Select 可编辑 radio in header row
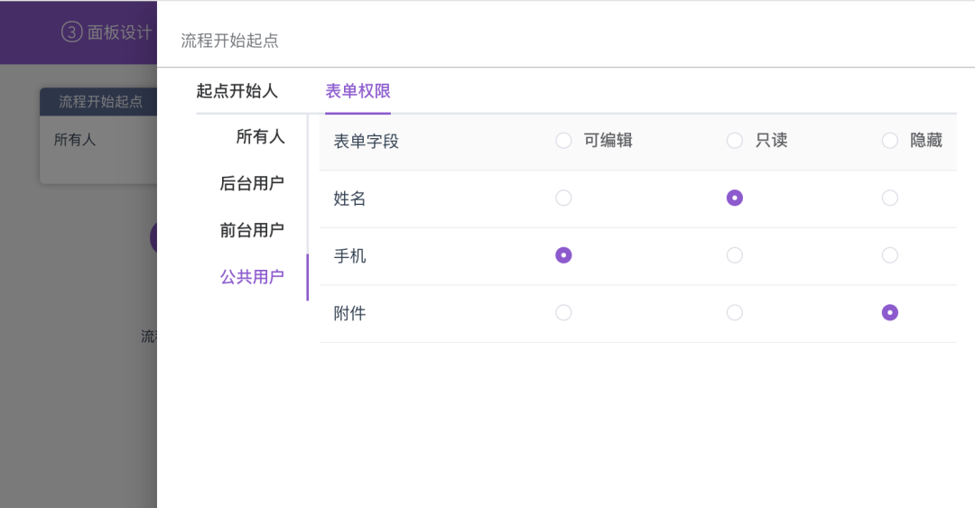 (x=564, y=141)
